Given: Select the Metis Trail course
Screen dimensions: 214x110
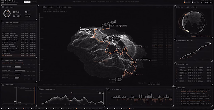Looking at the screenshot, I should pos(19,78).
